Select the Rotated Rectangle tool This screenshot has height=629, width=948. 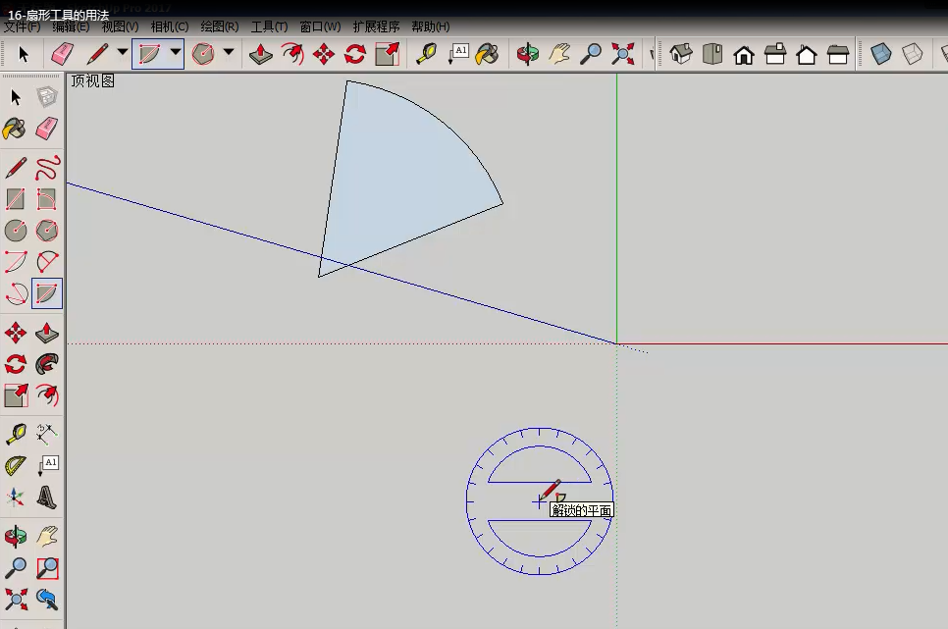(47, 199)
